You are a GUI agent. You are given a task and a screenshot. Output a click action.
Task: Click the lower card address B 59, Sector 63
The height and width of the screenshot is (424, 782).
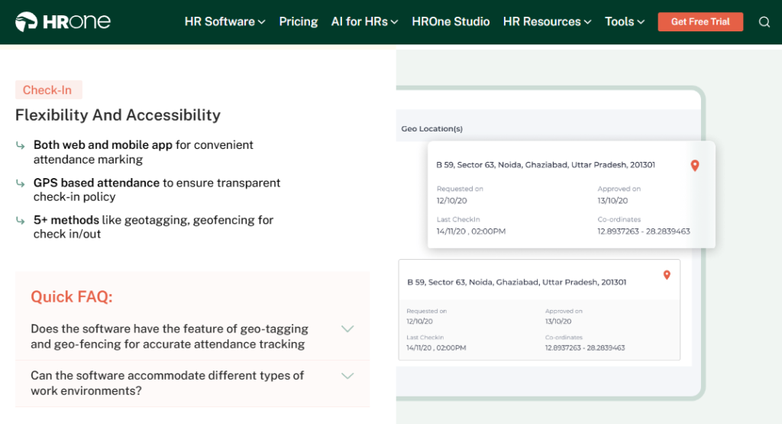pyautogui.click(x=517, y=283)
